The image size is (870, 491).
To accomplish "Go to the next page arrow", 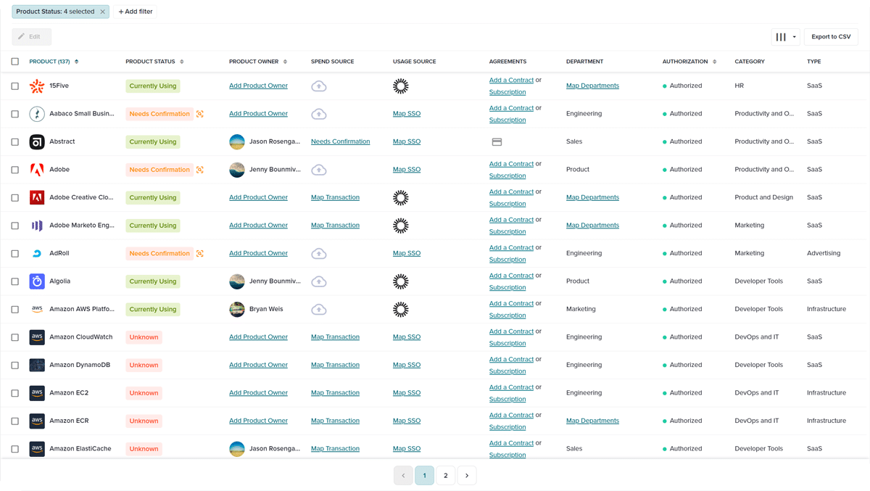I will 467,476.
